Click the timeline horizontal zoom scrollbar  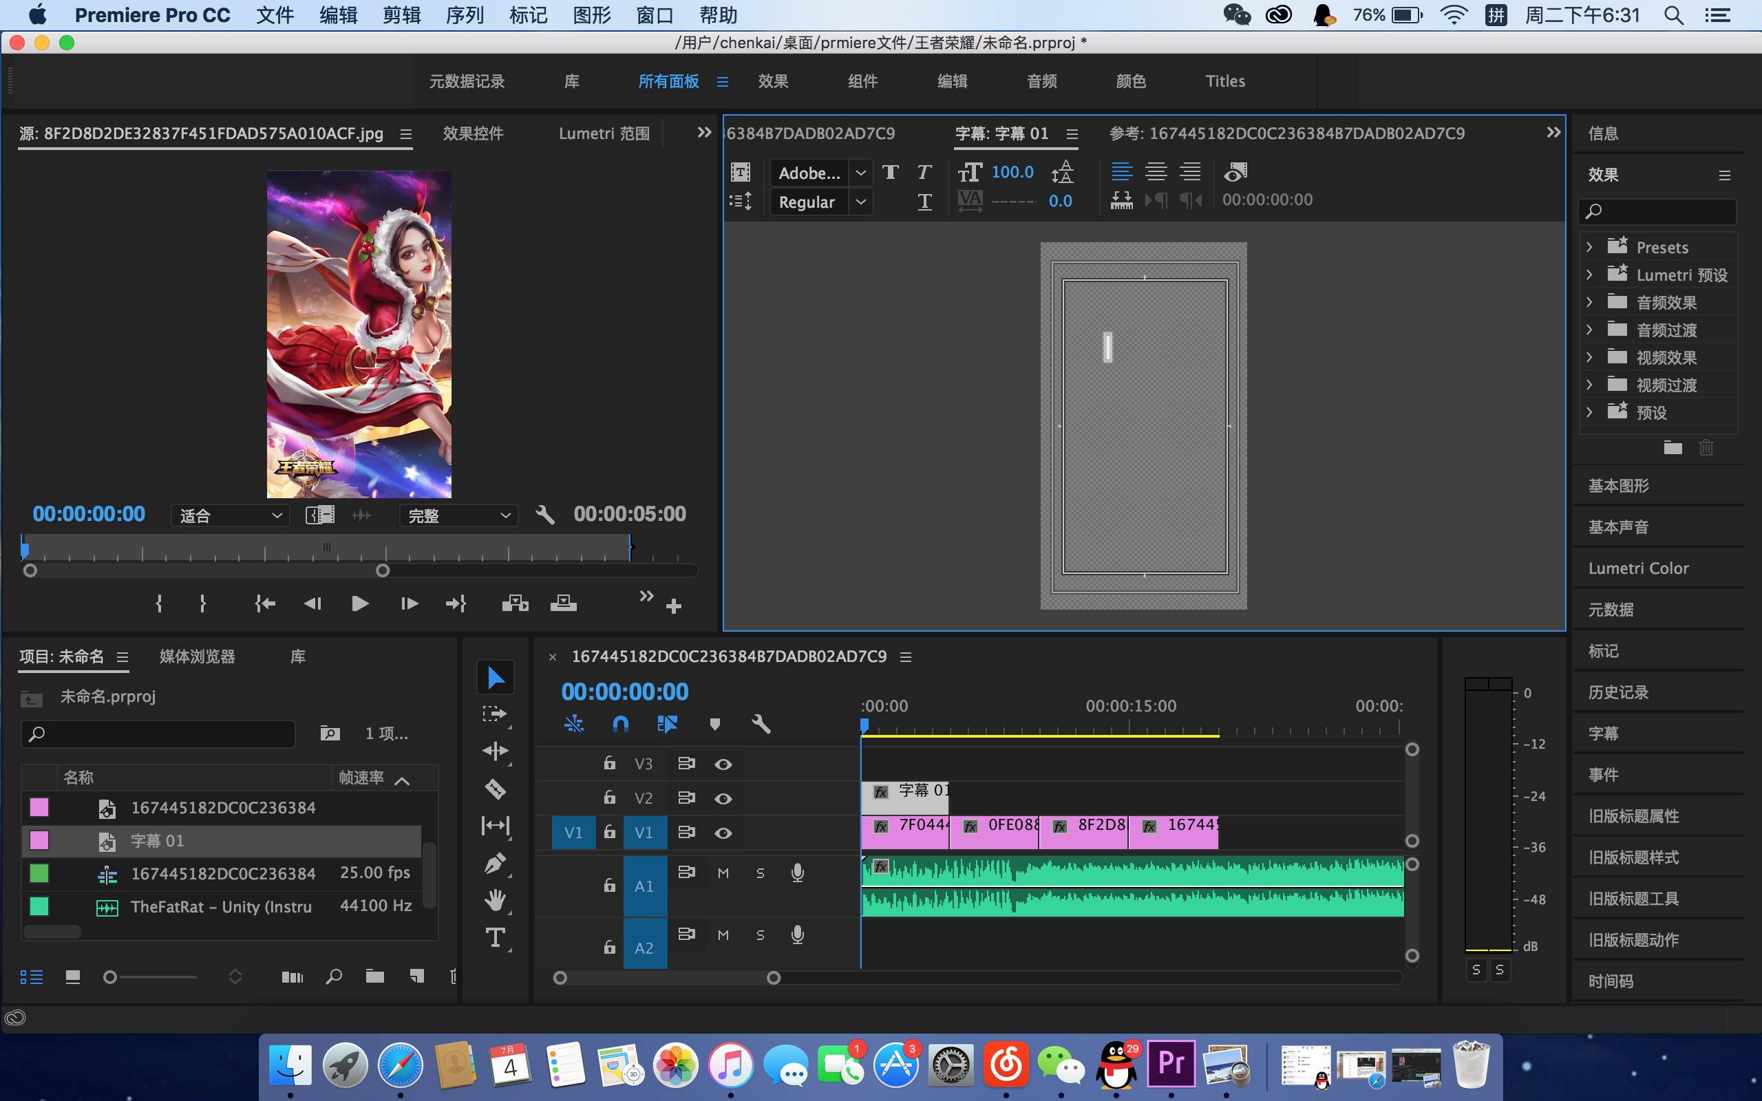(x=667, y=978)
